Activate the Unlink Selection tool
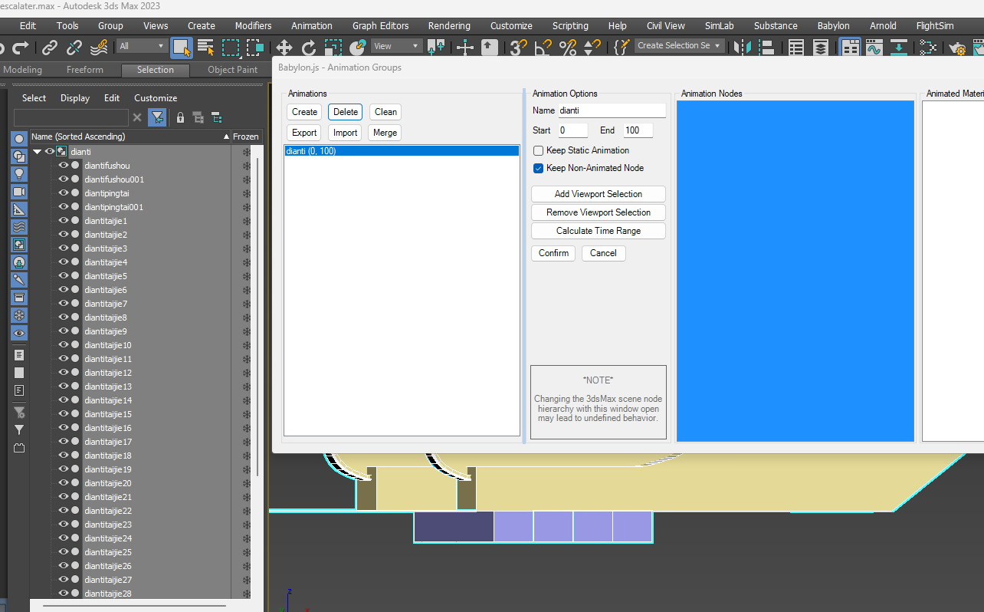984x612 pixels. point(74,48)
